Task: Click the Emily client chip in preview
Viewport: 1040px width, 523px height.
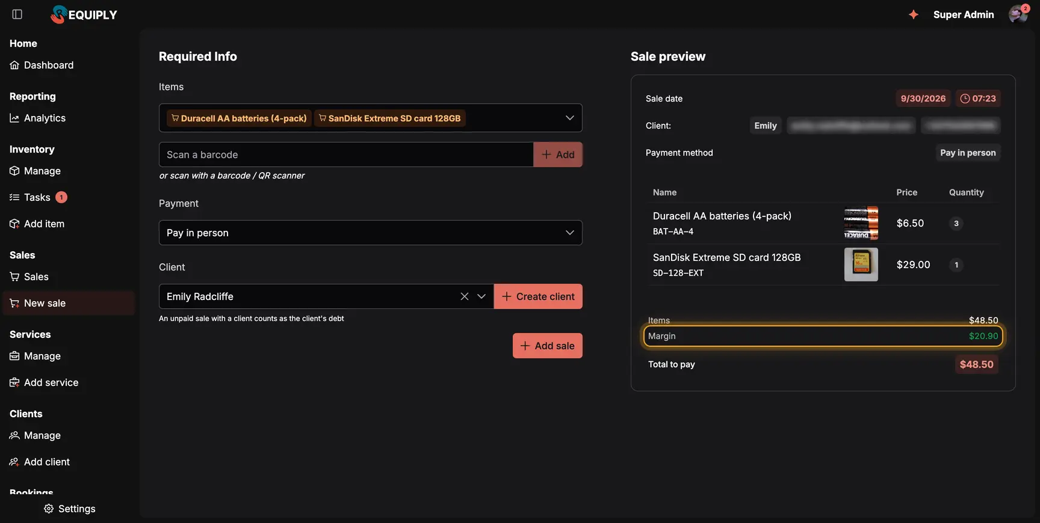Action: coord(766,126)
